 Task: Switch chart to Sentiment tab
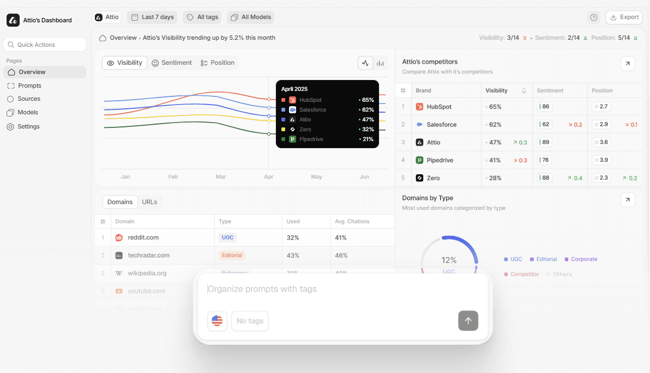point(172,63)
